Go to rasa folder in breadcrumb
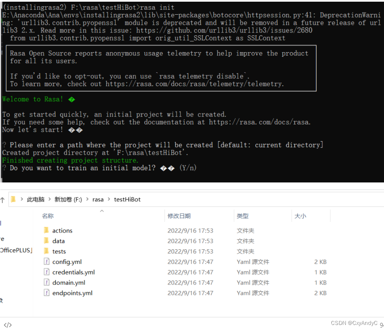 click(98, 200)
